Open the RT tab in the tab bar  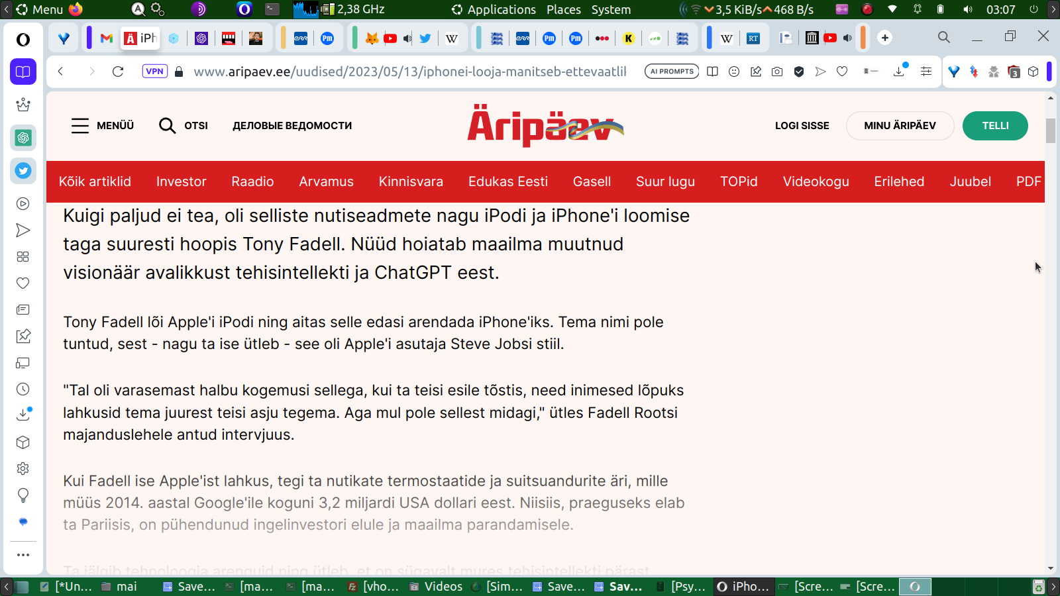coord(753,38)
